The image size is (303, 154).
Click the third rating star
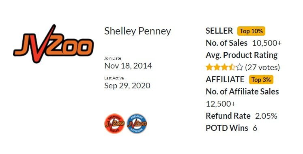pyautogui.click(x=224, y=67)
